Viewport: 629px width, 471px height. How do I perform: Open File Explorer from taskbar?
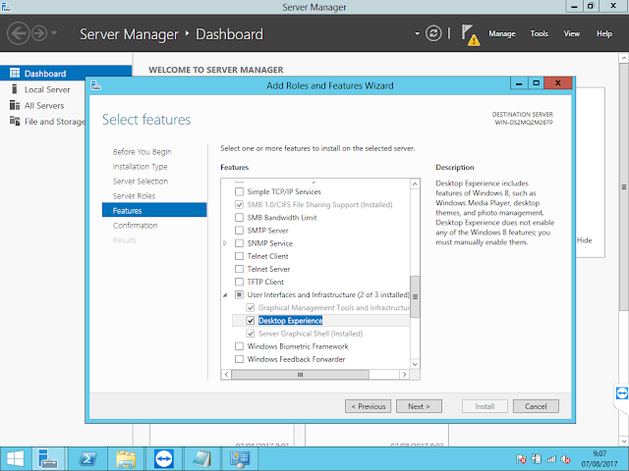(x=126, y=459)
